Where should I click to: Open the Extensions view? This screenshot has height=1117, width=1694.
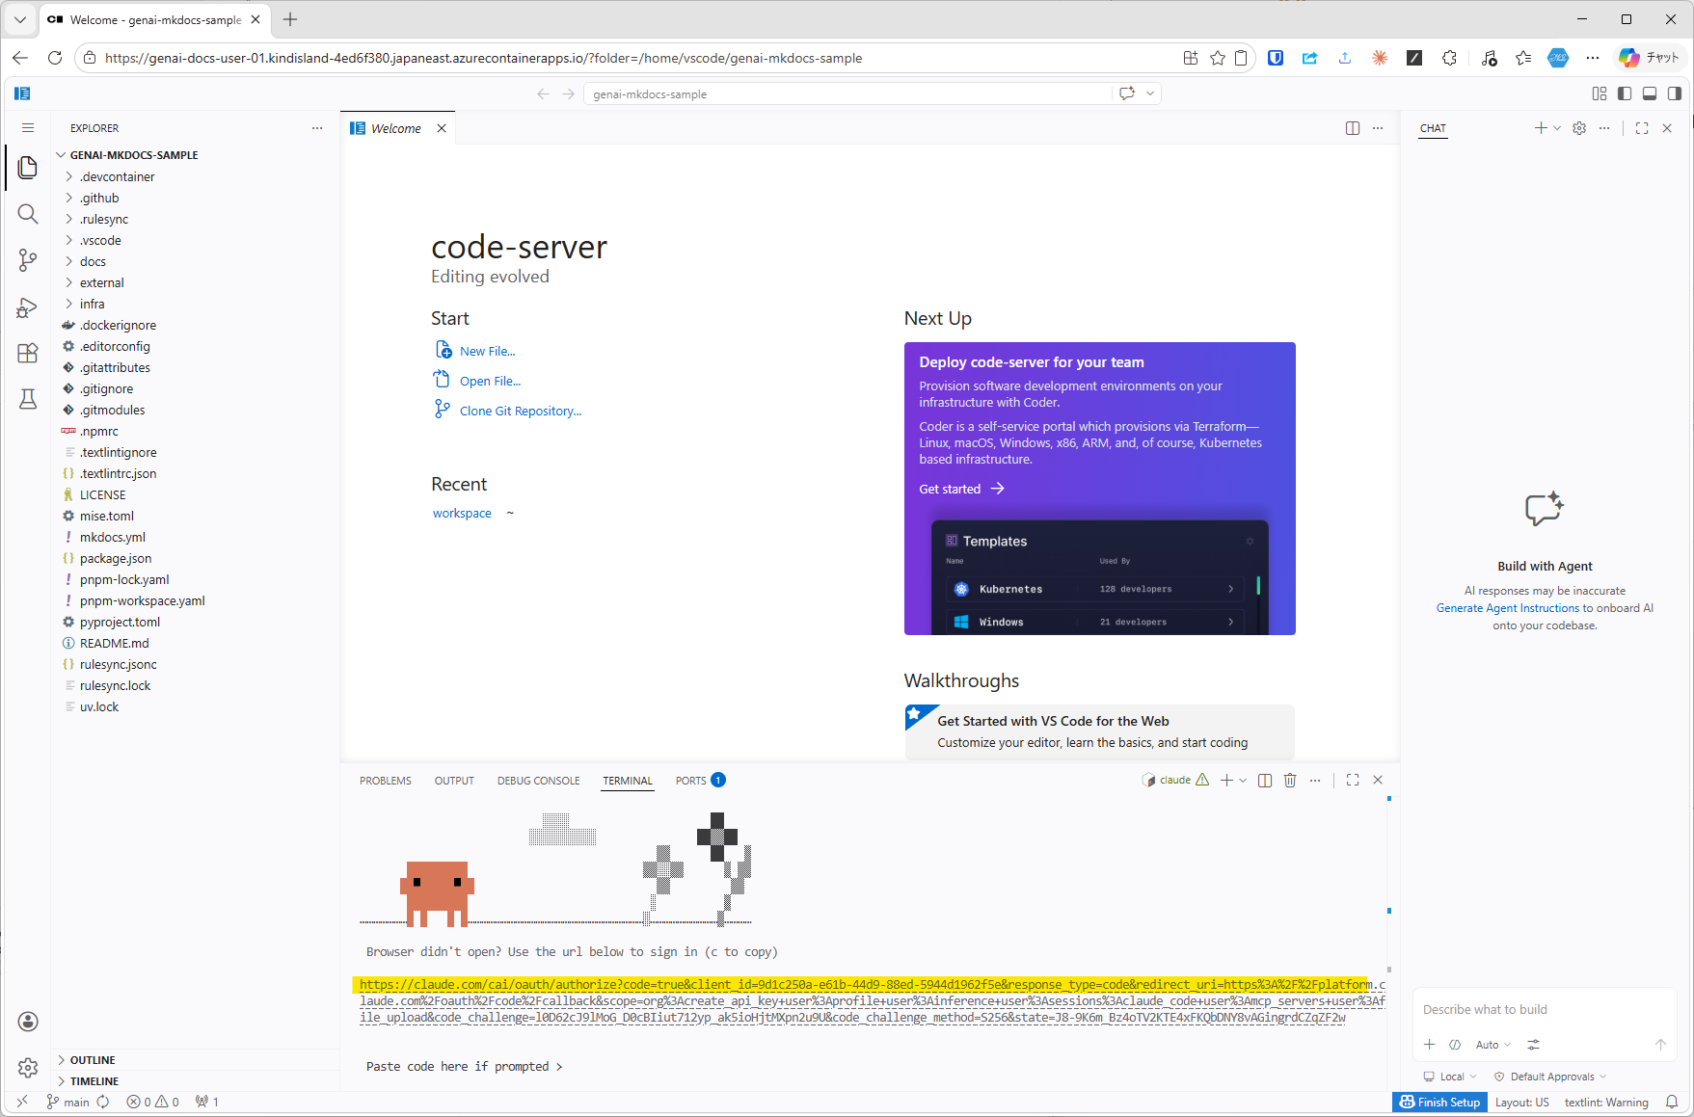click(27, 353)
